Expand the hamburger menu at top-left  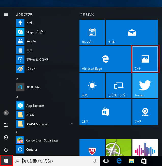coord(6,15)
